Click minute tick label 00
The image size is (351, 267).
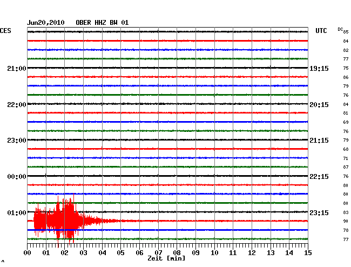pyautogui.click(x=28, y=252)
